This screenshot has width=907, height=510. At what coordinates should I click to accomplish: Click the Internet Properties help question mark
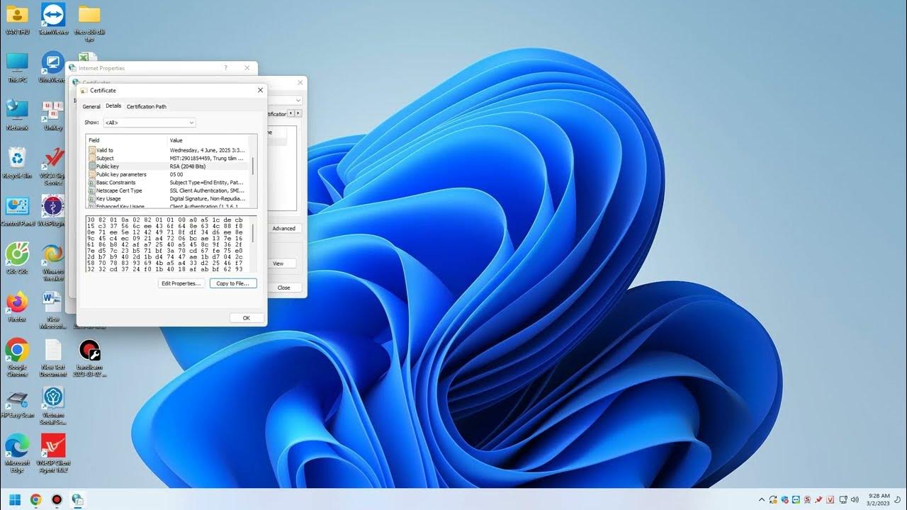[226, 68]
